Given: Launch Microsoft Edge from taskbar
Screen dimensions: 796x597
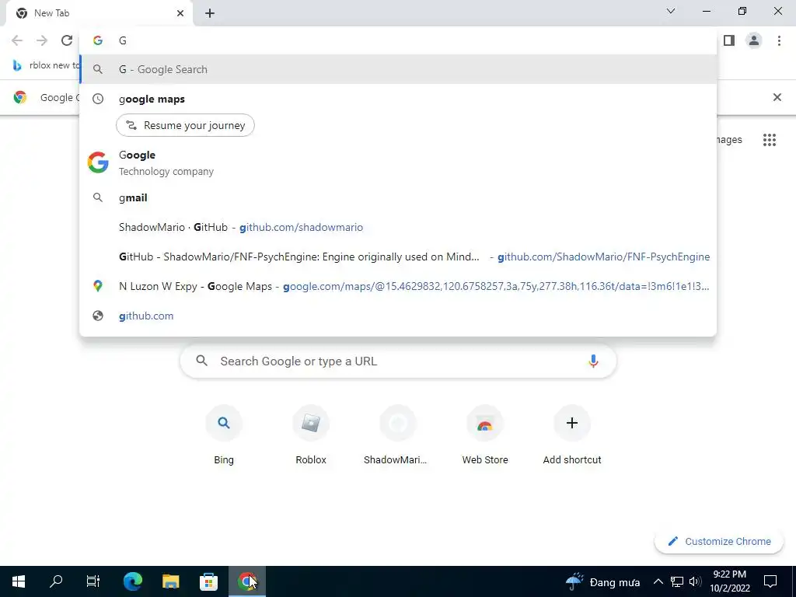Looking at the screenshot, I should click(x=133, y=581).
